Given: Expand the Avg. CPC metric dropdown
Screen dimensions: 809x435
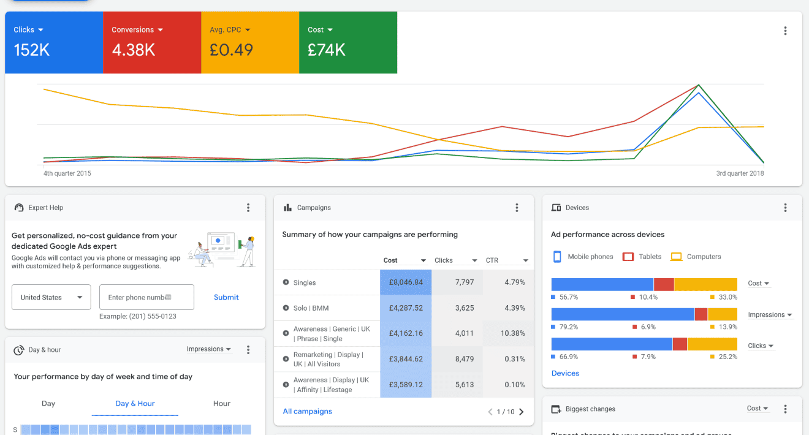Looking at the screenshot, I should (230, 29).
